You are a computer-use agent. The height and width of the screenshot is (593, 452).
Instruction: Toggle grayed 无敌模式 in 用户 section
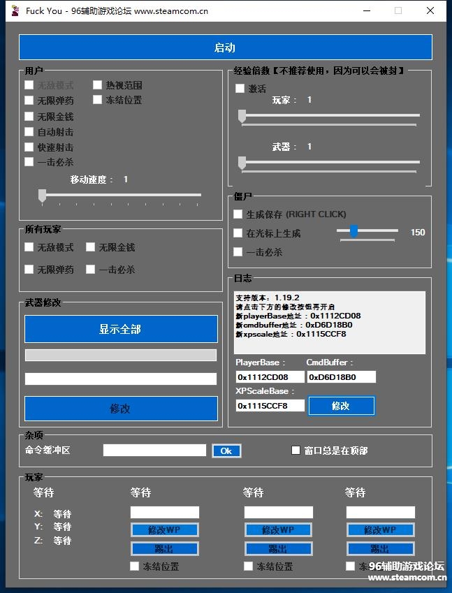coord(29,85)
